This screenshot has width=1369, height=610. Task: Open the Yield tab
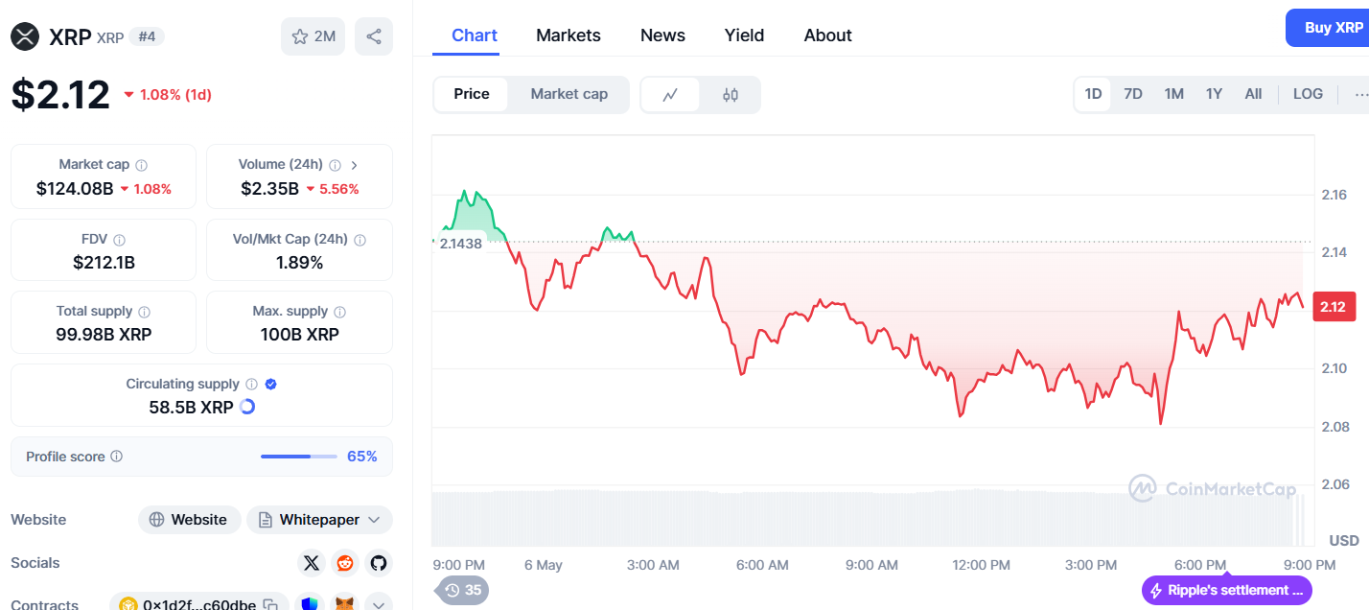pos(744,35)
